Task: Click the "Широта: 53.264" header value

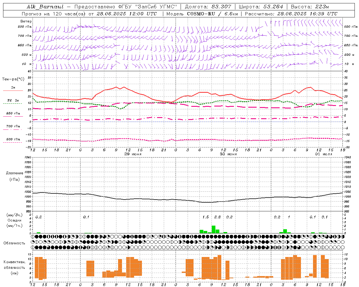Action: [261, 7]
